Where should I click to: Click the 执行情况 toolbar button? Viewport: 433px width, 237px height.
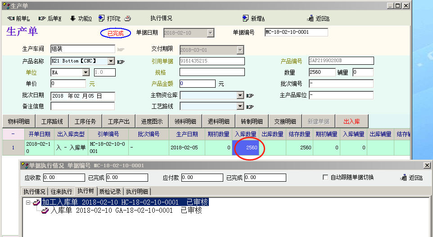point(161,18)
